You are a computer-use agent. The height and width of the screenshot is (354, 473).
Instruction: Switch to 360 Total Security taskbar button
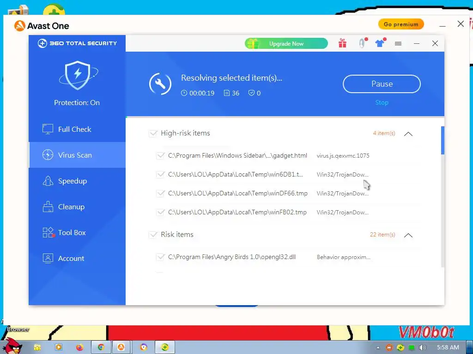(165, 348)
